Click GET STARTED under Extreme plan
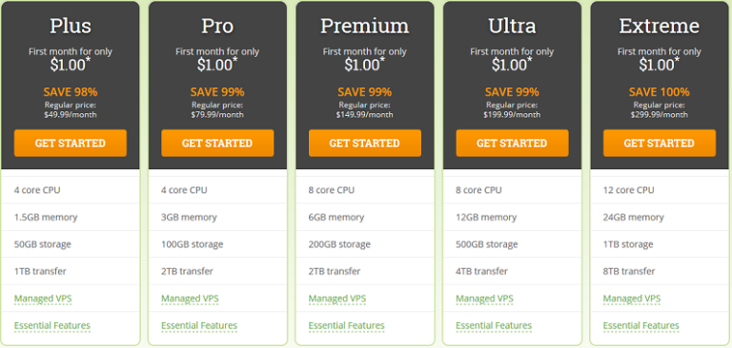The width and height of the screenshot is (732, 348). [x=660, y=143]
